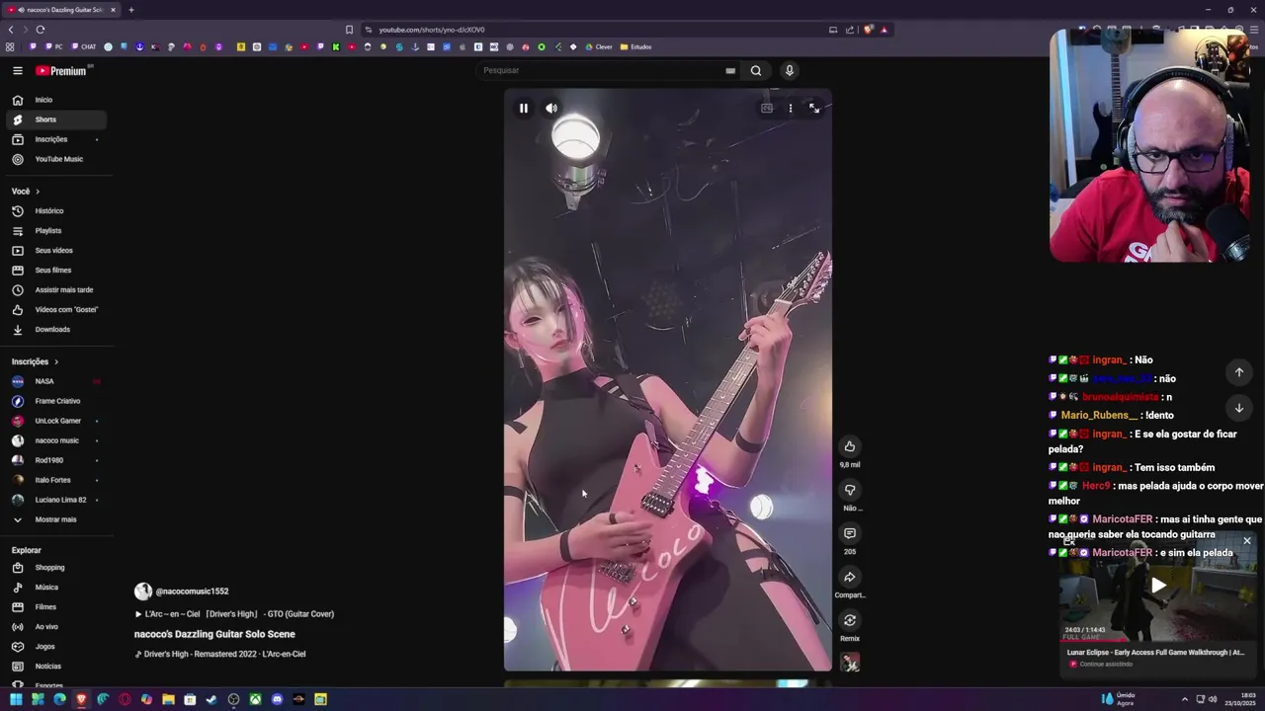Open Downloads in the sidebar
Image resolution: width=1265 pixels, height=711 pixels.
pos(56,329)
